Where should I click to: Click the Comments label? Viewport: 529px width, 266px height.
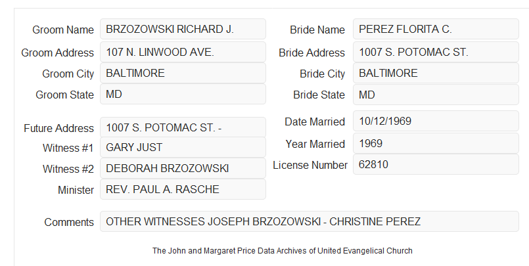69,222
